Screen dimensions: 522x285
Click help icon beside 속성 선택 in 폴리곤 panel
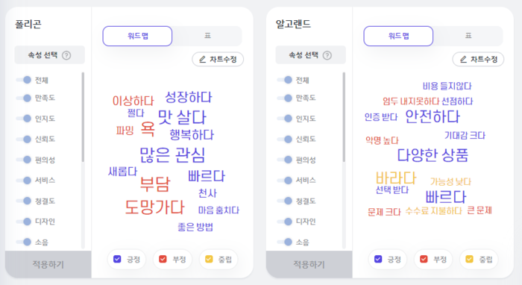66,55
